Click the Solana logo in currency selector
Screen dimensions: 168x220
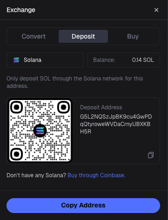(x=16, y=60)
